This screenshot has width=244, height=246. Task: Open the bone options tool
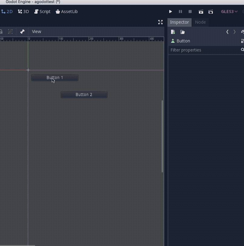click(22, 32)
